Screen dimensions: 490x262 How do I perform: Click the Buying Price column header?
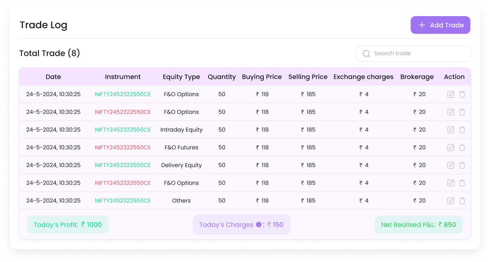click(262, 77)
